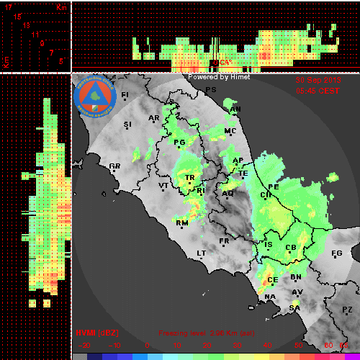360x360 pixels.
Task: Select the AN city label
Action: (x=235, y=109)
